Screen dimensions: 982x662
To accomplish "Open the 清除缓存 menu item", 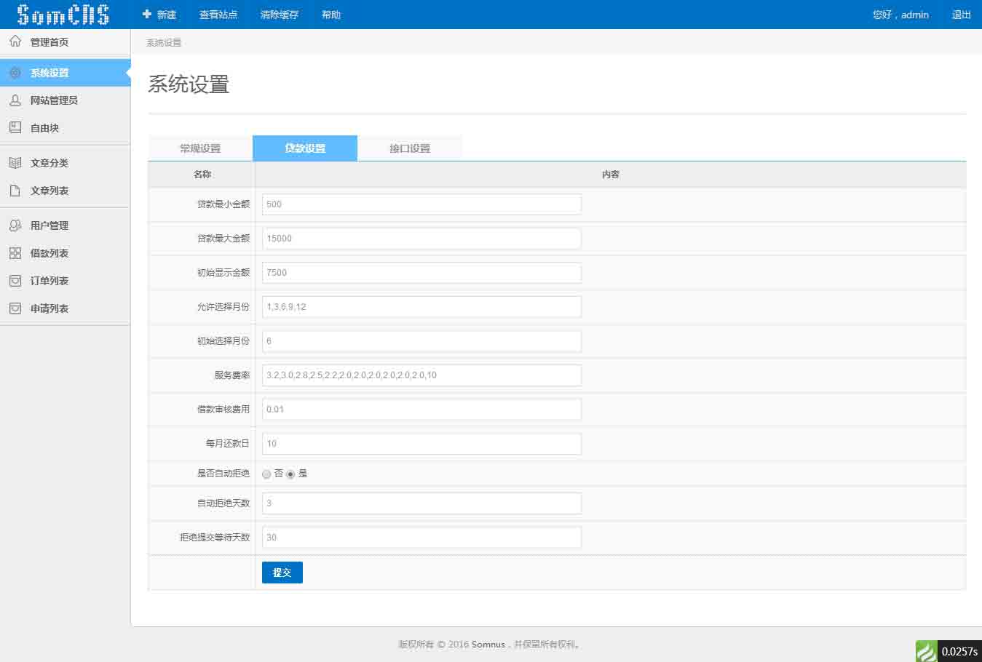I will tap(280, 15).
